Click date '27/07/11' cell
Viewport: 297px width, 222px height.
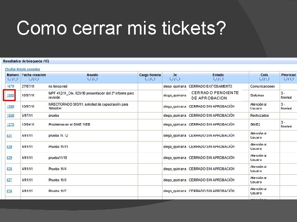point(28,86)
